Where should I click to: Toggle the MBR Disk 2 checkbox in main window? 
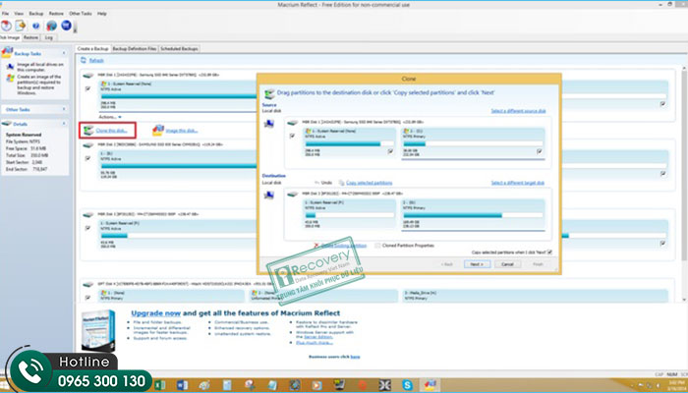pyautogui.click(x=87, y=158)
